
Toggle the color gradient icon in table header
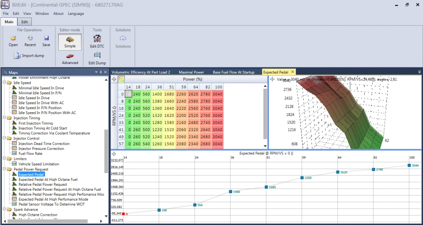pos(121,79)
